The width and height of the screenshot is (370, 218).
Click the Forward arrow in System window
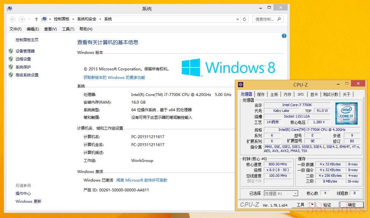[x=22, y=19]
